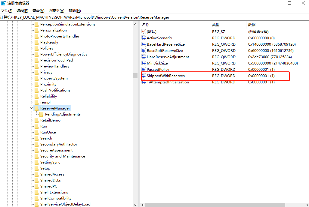Image resolution: width=309 pixels, height=207 pixels.
Task: Click the Registry Editor icon in the title bar
Action: point(3,3)
